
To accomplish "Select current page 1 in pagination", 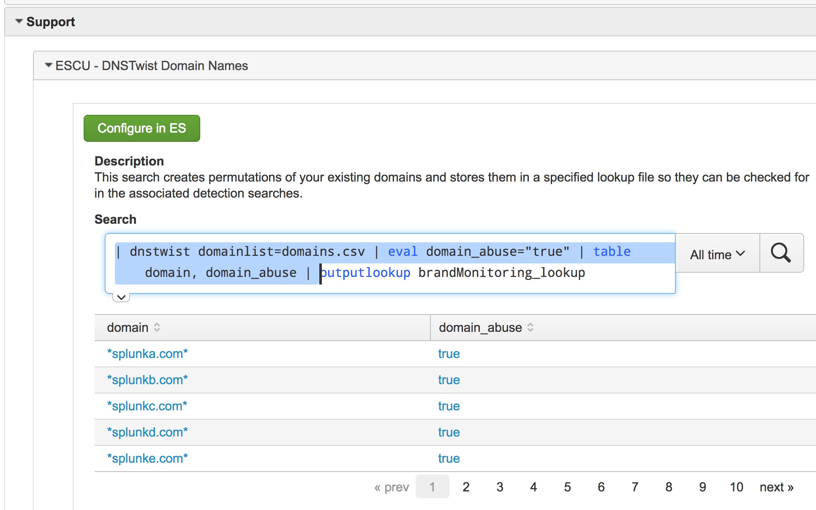I will pos(432,487).
